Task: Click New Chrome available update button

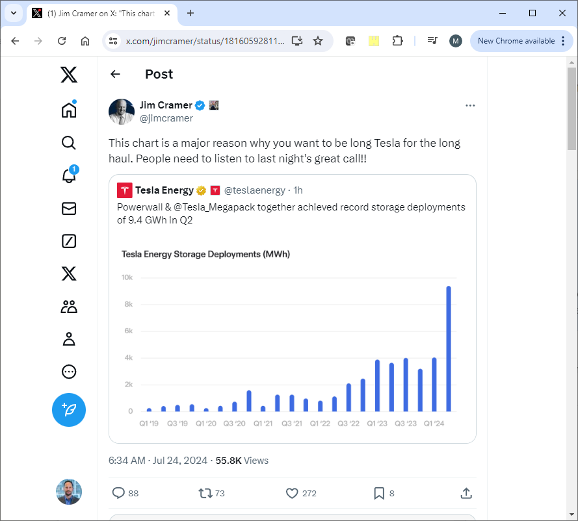Action: tap(516, 41)
